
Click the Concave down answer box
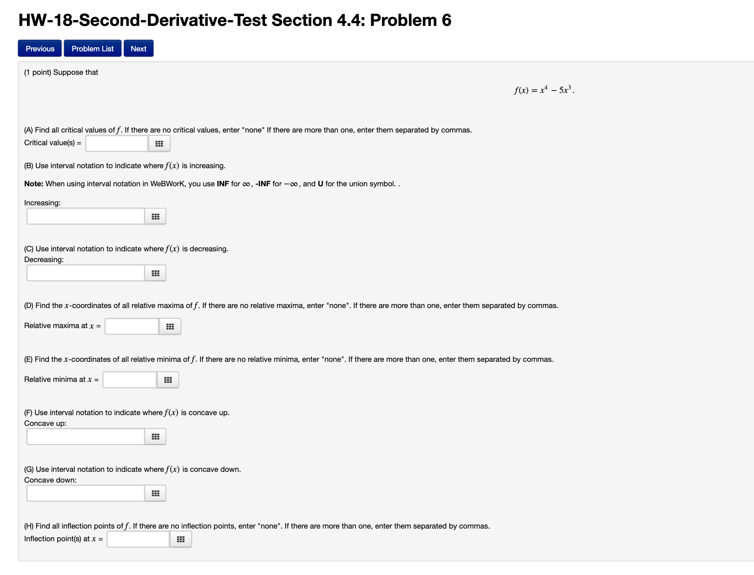86,493
